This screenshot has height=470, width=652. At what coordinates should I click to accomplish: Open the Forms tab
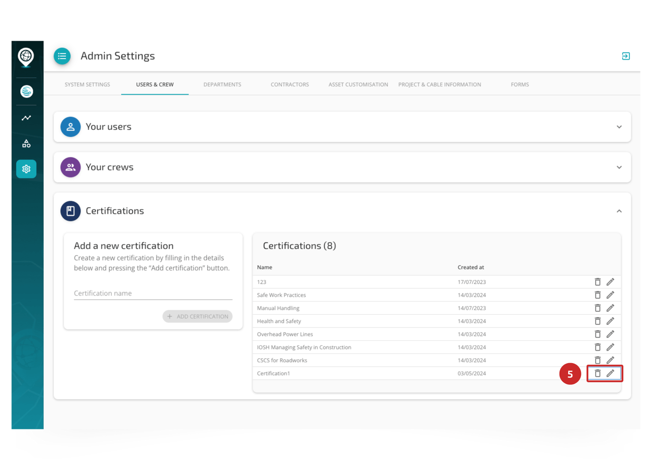pyautogui.click(x=520, y=84)
